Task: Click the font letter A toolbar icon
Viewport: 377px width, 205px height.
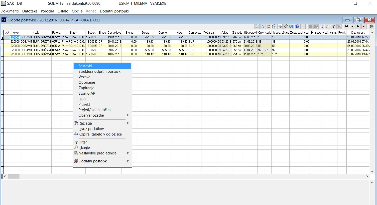Action: [x=263, y=26]
